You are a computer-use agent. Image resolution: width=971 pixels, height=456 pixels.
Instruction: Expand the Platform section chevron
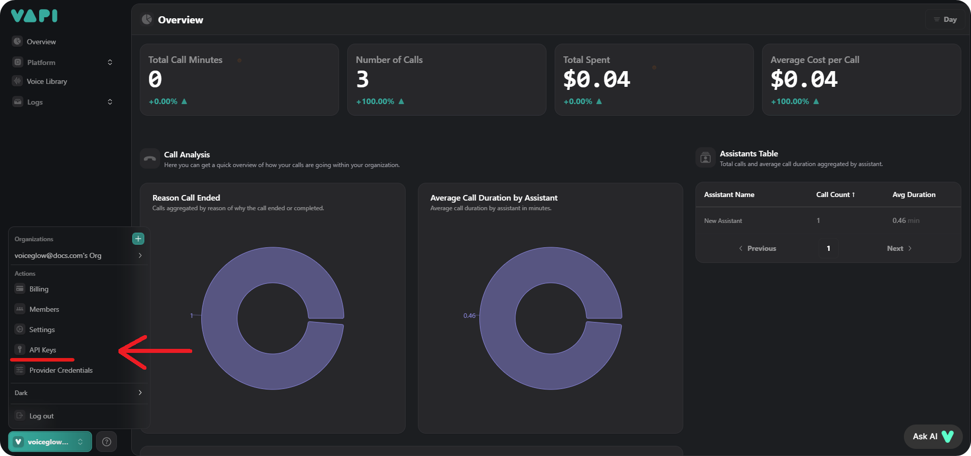[110, 62]
